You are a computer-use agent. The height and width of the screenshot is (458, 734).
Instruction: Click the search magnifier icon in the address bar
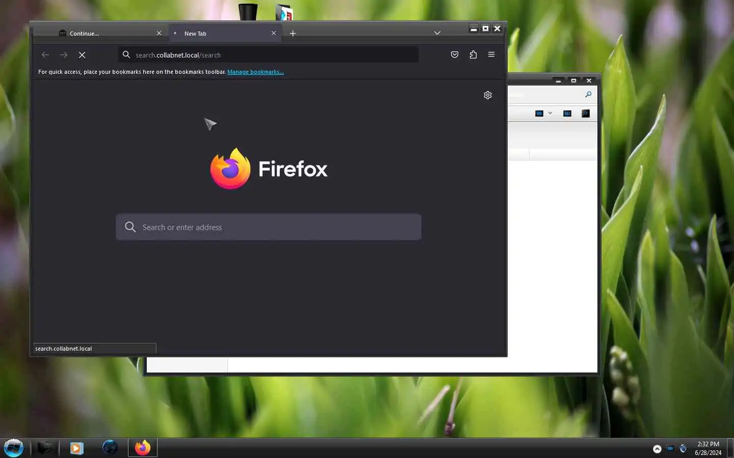[126, 54]
